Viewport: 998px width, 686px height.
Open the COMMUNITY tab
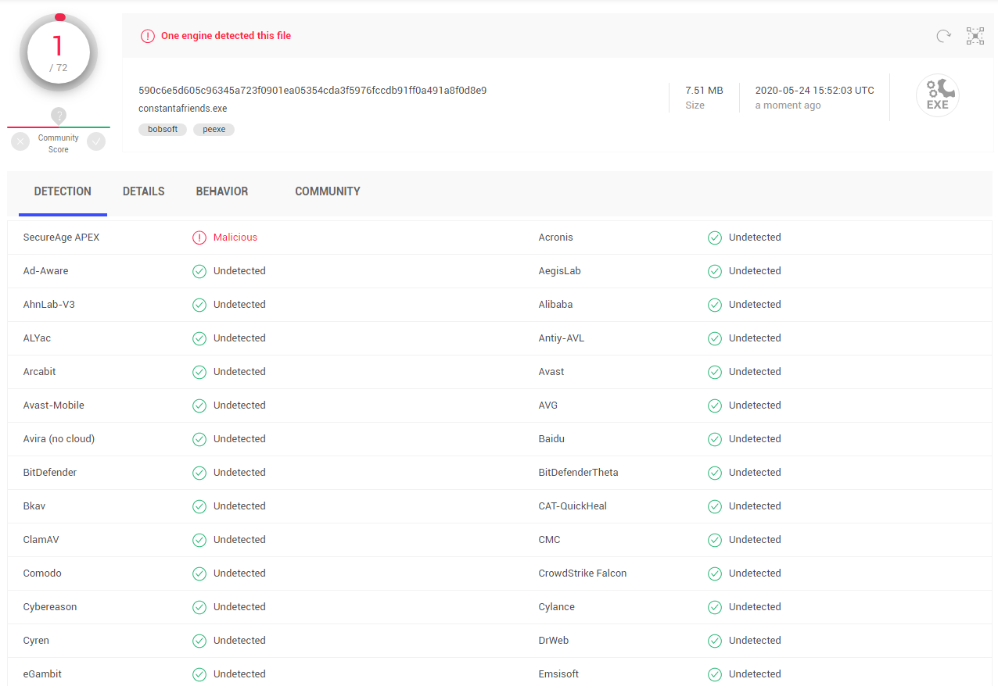[x=328, y=191]
